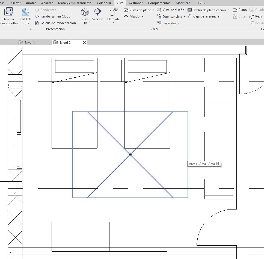Switch to the Anotar ribbon tab
The height and width of the screenshot is (259, 264).
pos(31,3)
